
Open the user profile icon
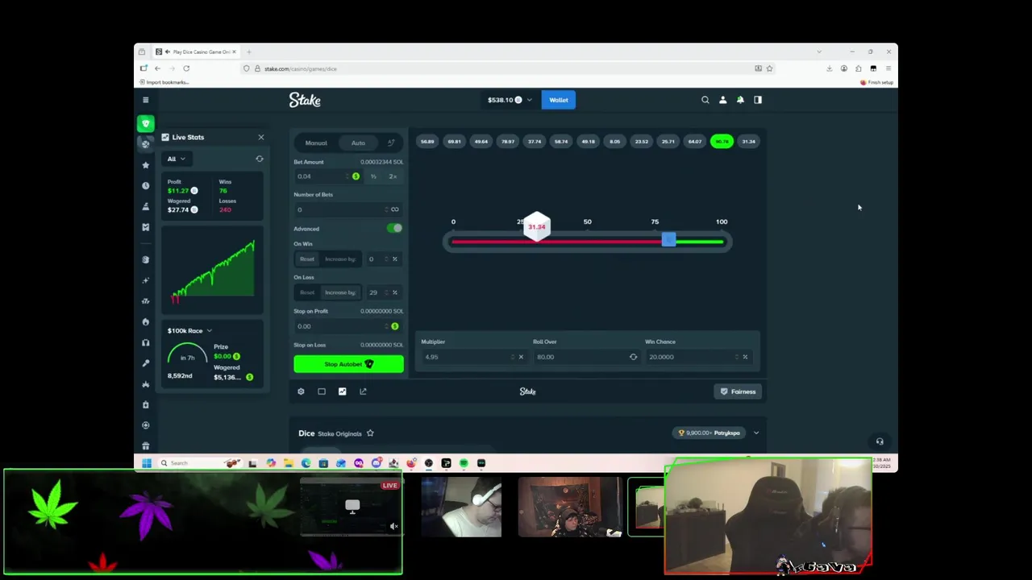coord(722,100)
